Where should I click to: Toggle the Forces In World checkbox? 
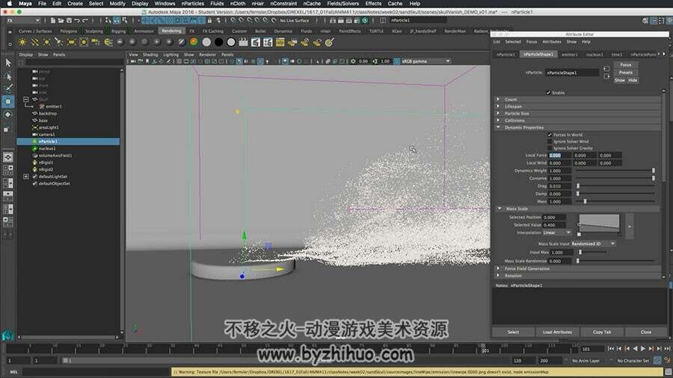550,134
